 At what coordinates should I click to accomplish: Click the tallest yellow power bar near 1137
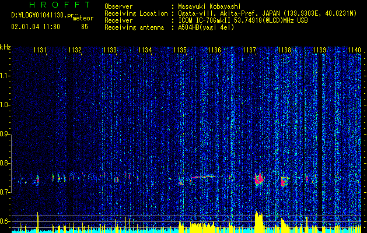(259, 222)
